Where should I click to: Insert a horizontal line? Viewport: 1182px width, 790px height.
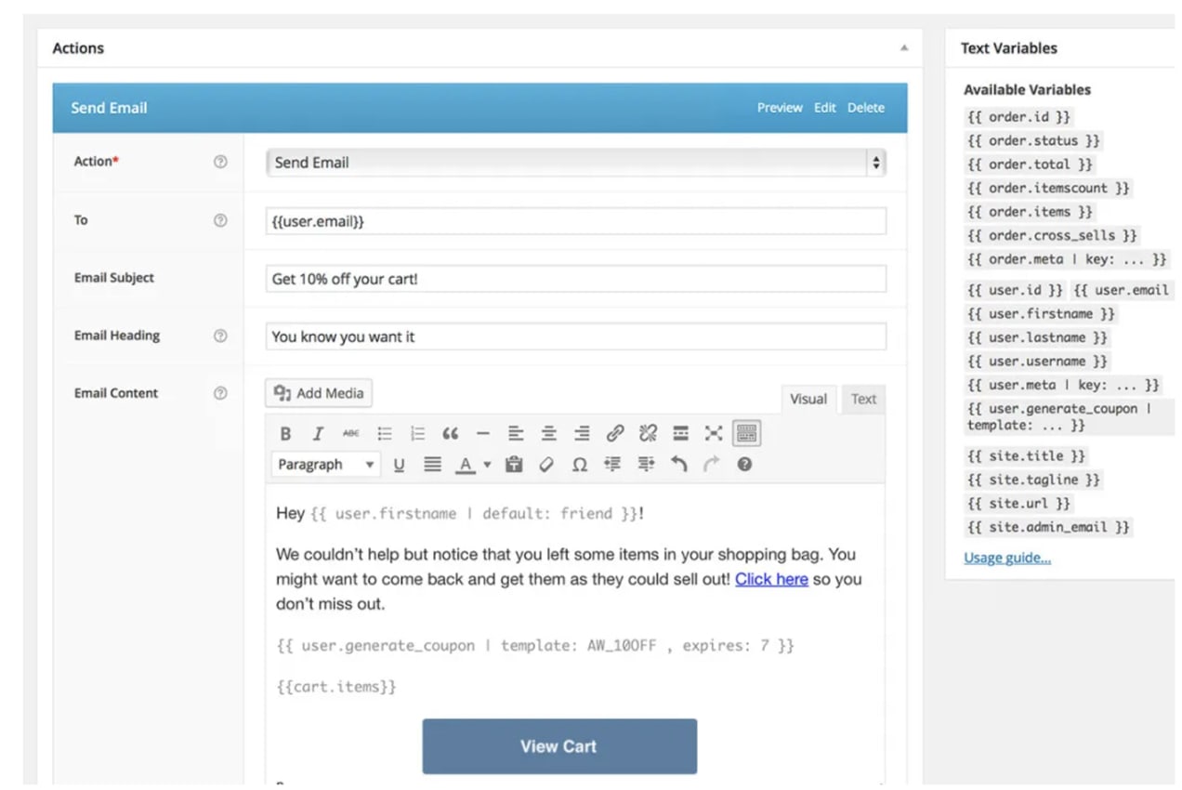tap(483, 434)
